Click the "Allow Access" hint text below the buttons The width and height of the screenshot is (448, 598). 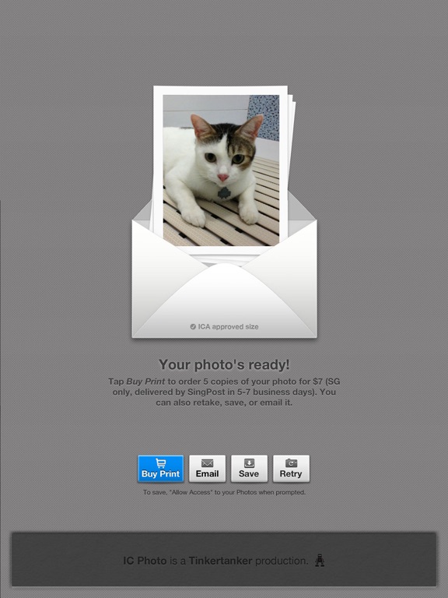224,492
